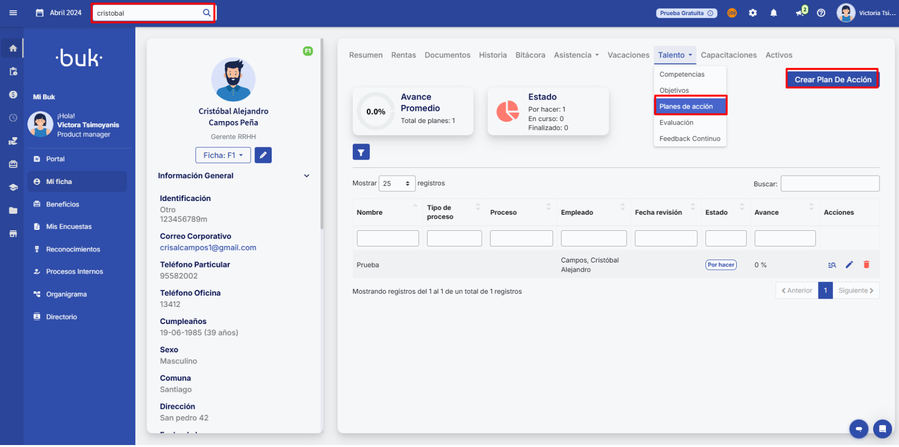Click the pencil edit icon in Prueba row
The width and height of the screenshot is (899, 447).
[849, 264]
